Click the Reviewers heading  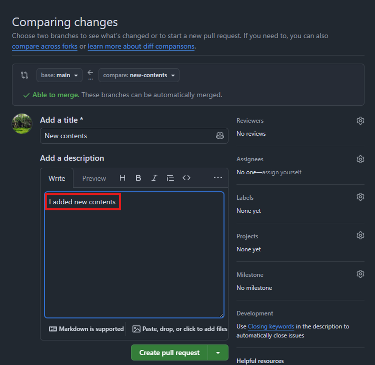pyautogui.click(x=250, y=121)
